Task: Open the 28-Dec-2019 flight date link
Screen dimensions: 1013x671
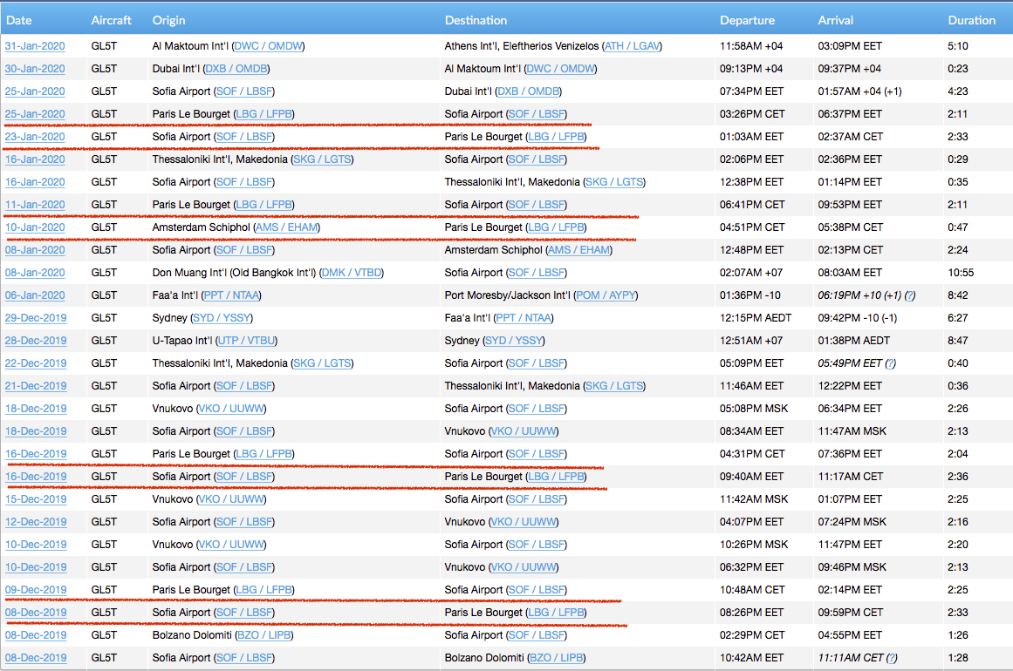Action: tap(36, 341)
